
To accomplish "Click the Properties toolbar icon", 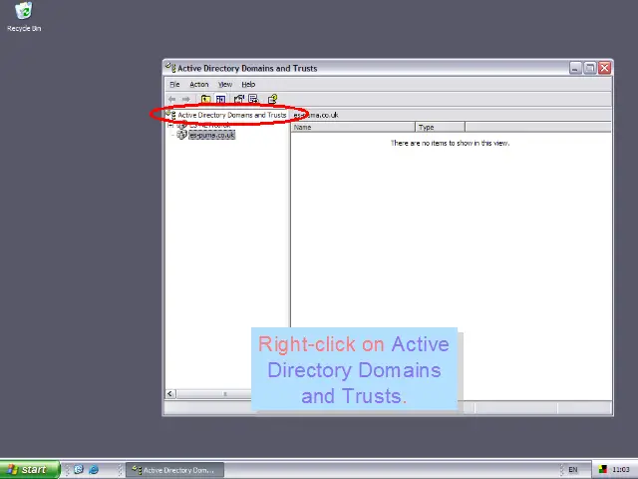I will pyautogui.click(x=239, y=99).
